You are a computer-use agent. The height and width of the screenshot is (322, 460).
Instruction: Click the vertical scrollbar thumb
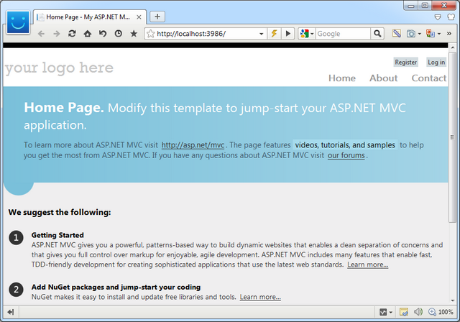[453, 137]
